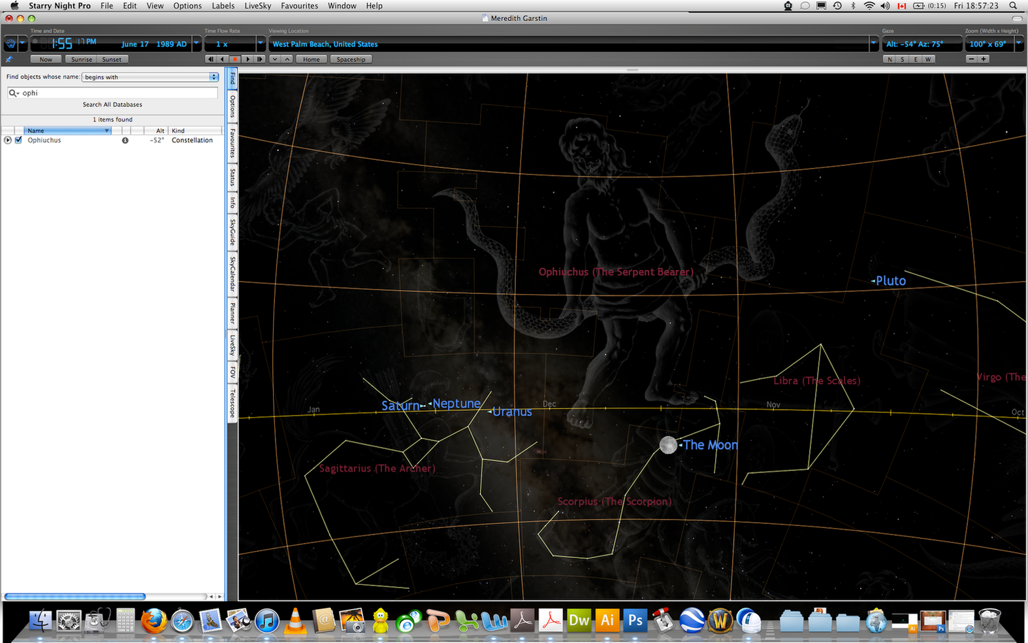The height and width of the screenshot is (643, 1028).
Task: Face North with the N gaze button
Action: [x=890, y=59]
